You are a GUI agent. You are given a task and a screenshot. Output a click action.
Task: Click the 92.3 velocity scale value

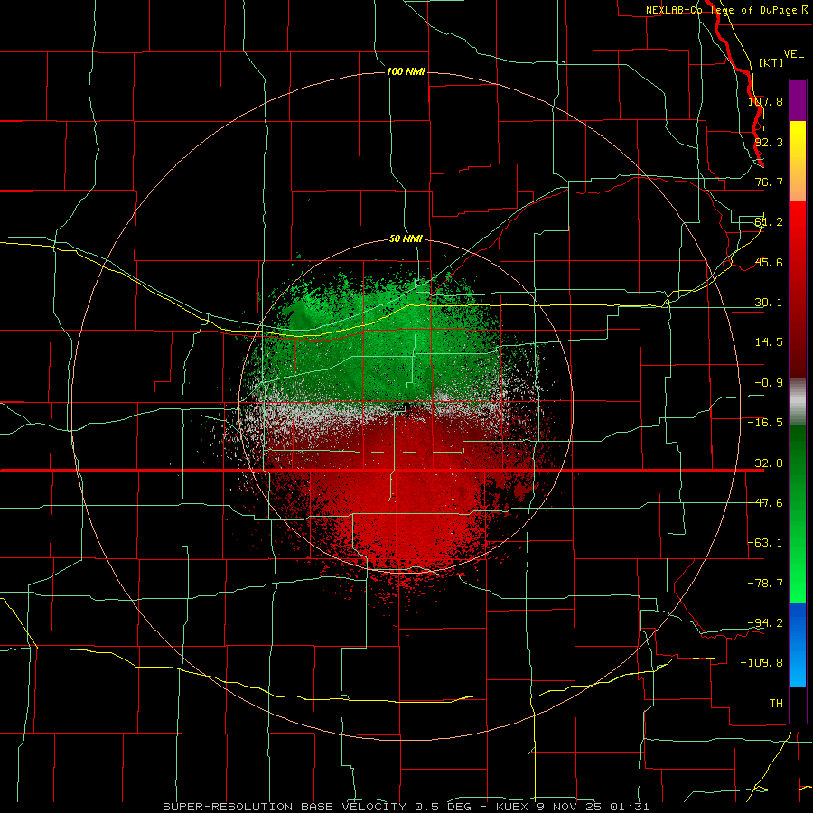[769, 142]
